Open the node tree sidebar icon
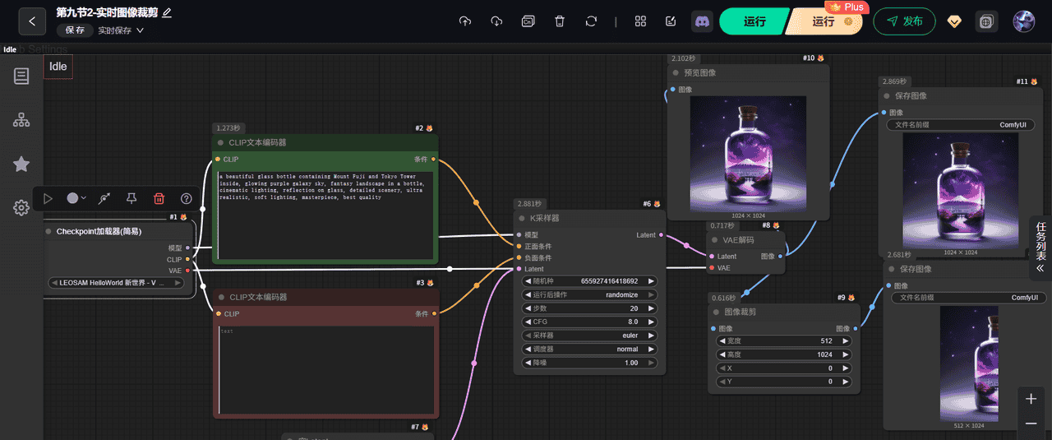Screen dimensions: 1052x440 pyautogui.click(x=21, y=120)
